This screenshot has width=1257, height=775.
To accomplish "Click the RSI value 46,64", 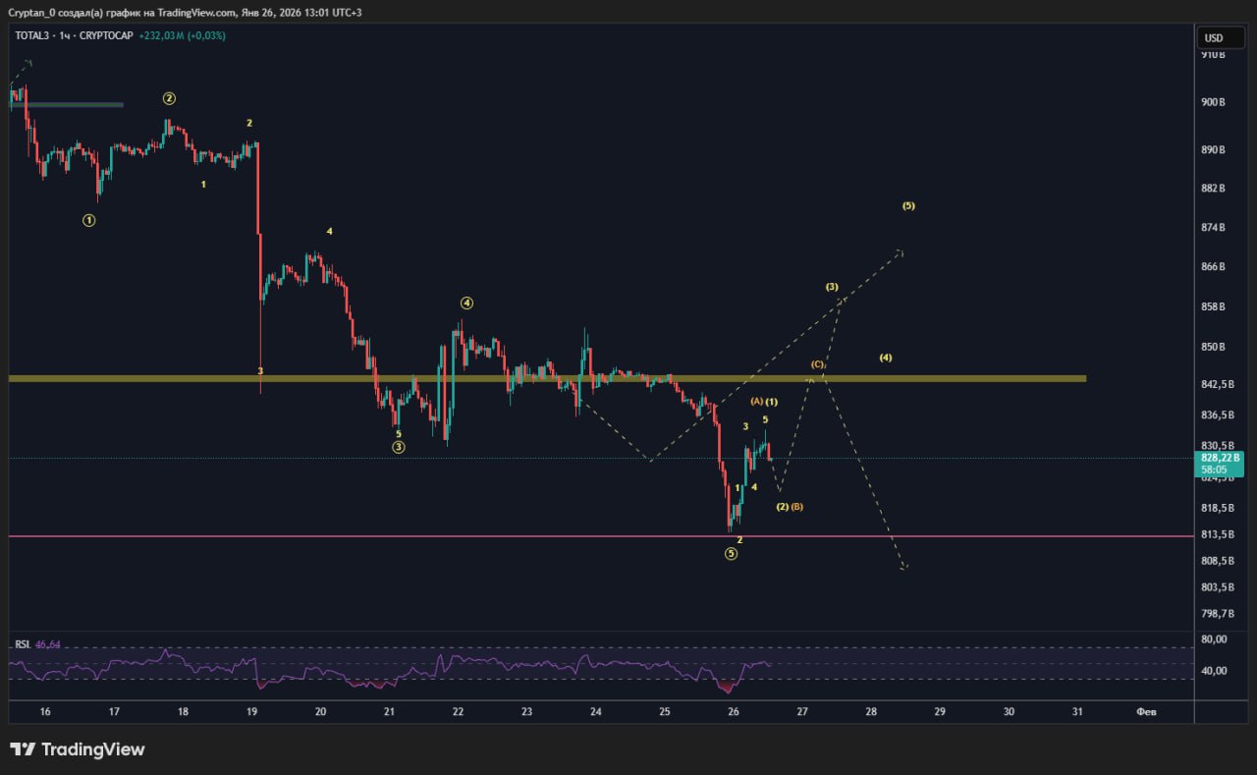I will (x=47, y=644).
